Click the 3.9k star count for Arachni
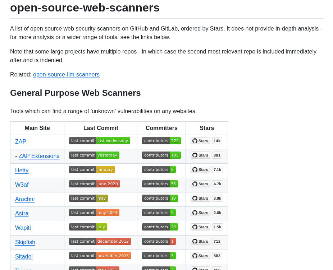This screenshot has width=333, height=270. coord(217,198)
